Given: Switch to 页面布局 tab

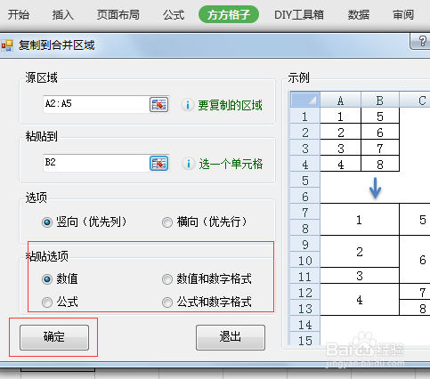Looking at the screenshot, I should 118,14.
